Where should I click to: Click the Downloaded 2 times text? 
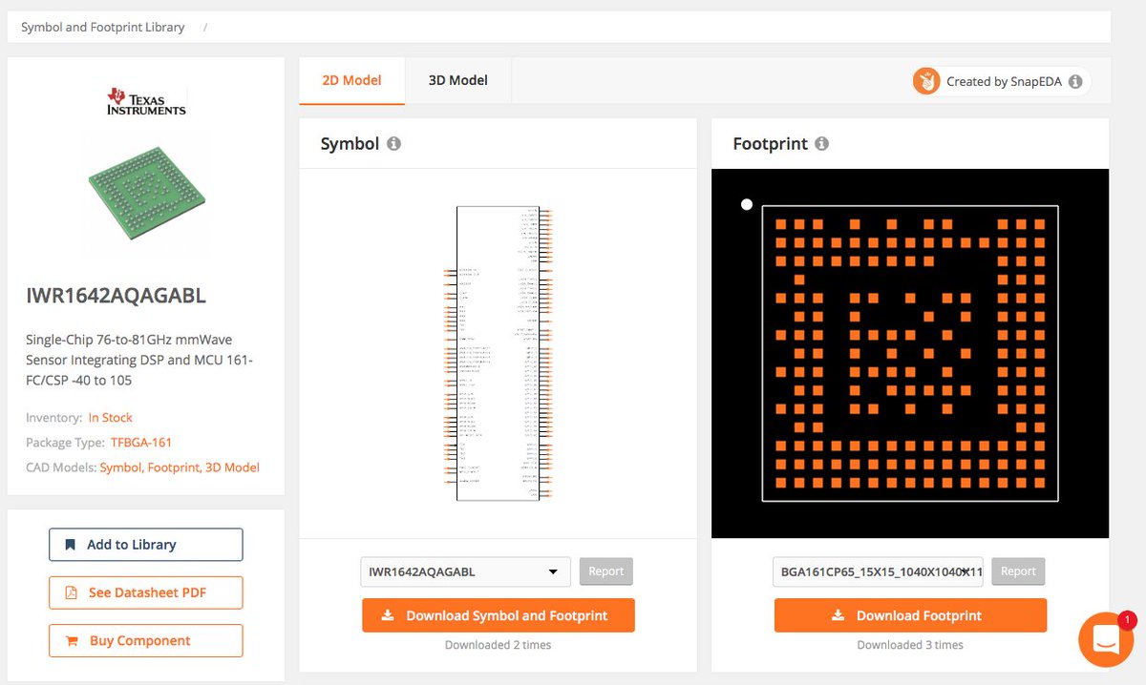pyautogui.click(x=499, y=645)
